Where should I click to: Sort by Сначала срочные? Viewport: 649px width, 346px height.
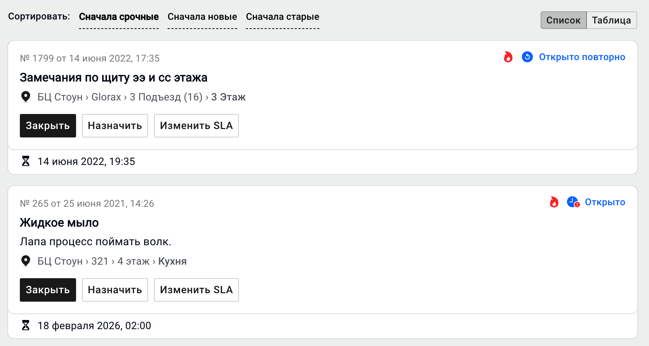tap(119, 17)
